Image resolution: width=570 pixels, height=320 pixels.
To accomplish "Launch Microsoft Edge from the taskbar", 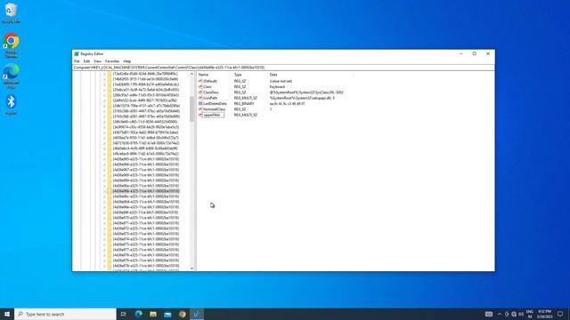I will 139,314.
